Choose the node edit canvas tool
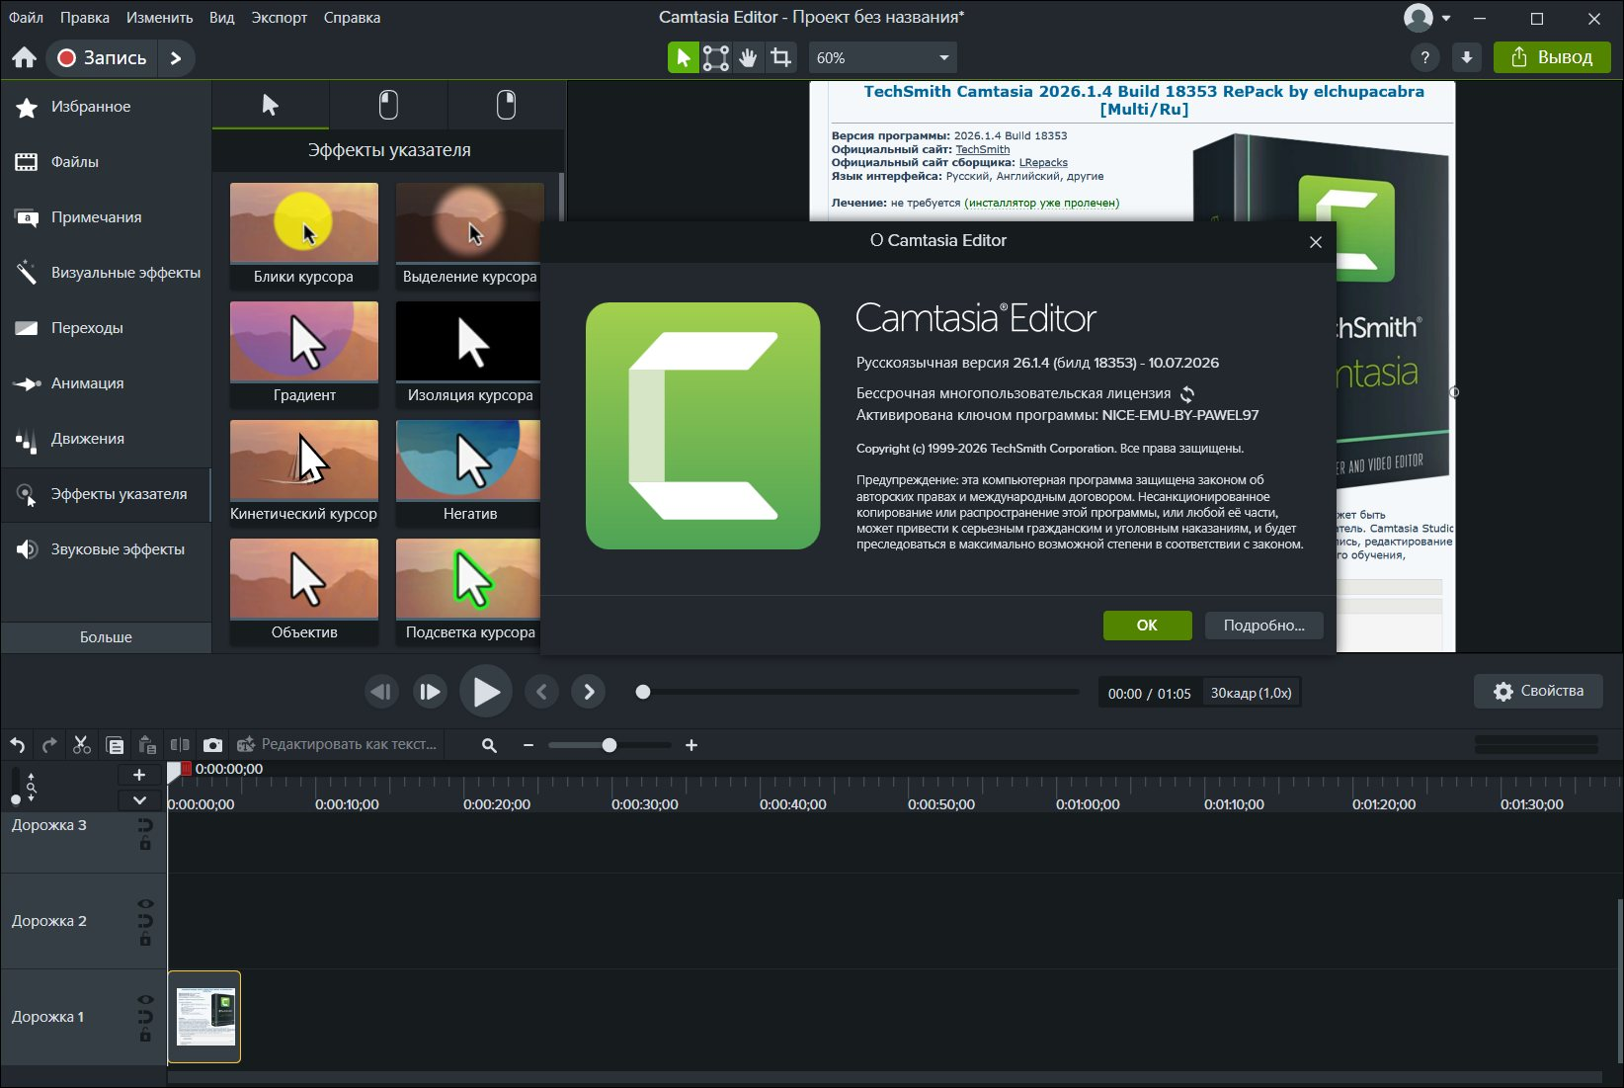Viewport: 1624px width, 1088px height. [x=716, y=57]
